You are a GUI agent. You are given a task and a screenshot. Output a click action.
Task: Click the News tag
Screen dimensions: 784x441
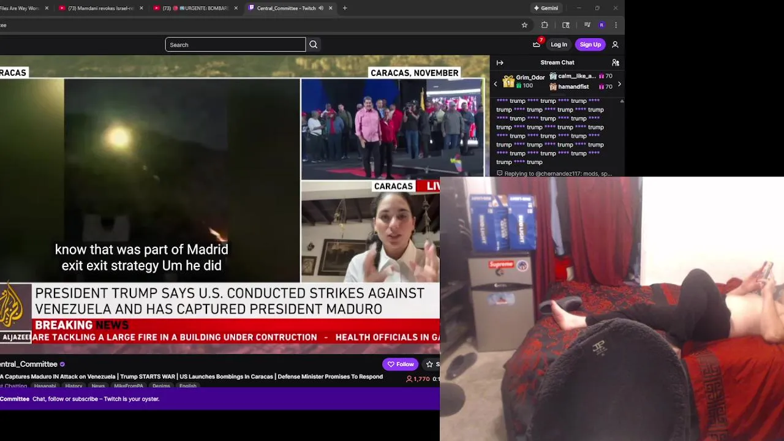[x=98, y=386]
